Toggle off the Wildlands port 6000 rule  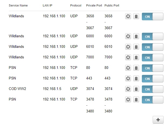(x=152, y=36)
